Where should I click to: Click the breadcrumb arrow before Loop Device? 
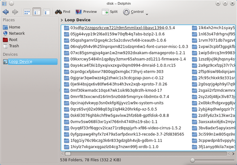click(x=62, y=20)
